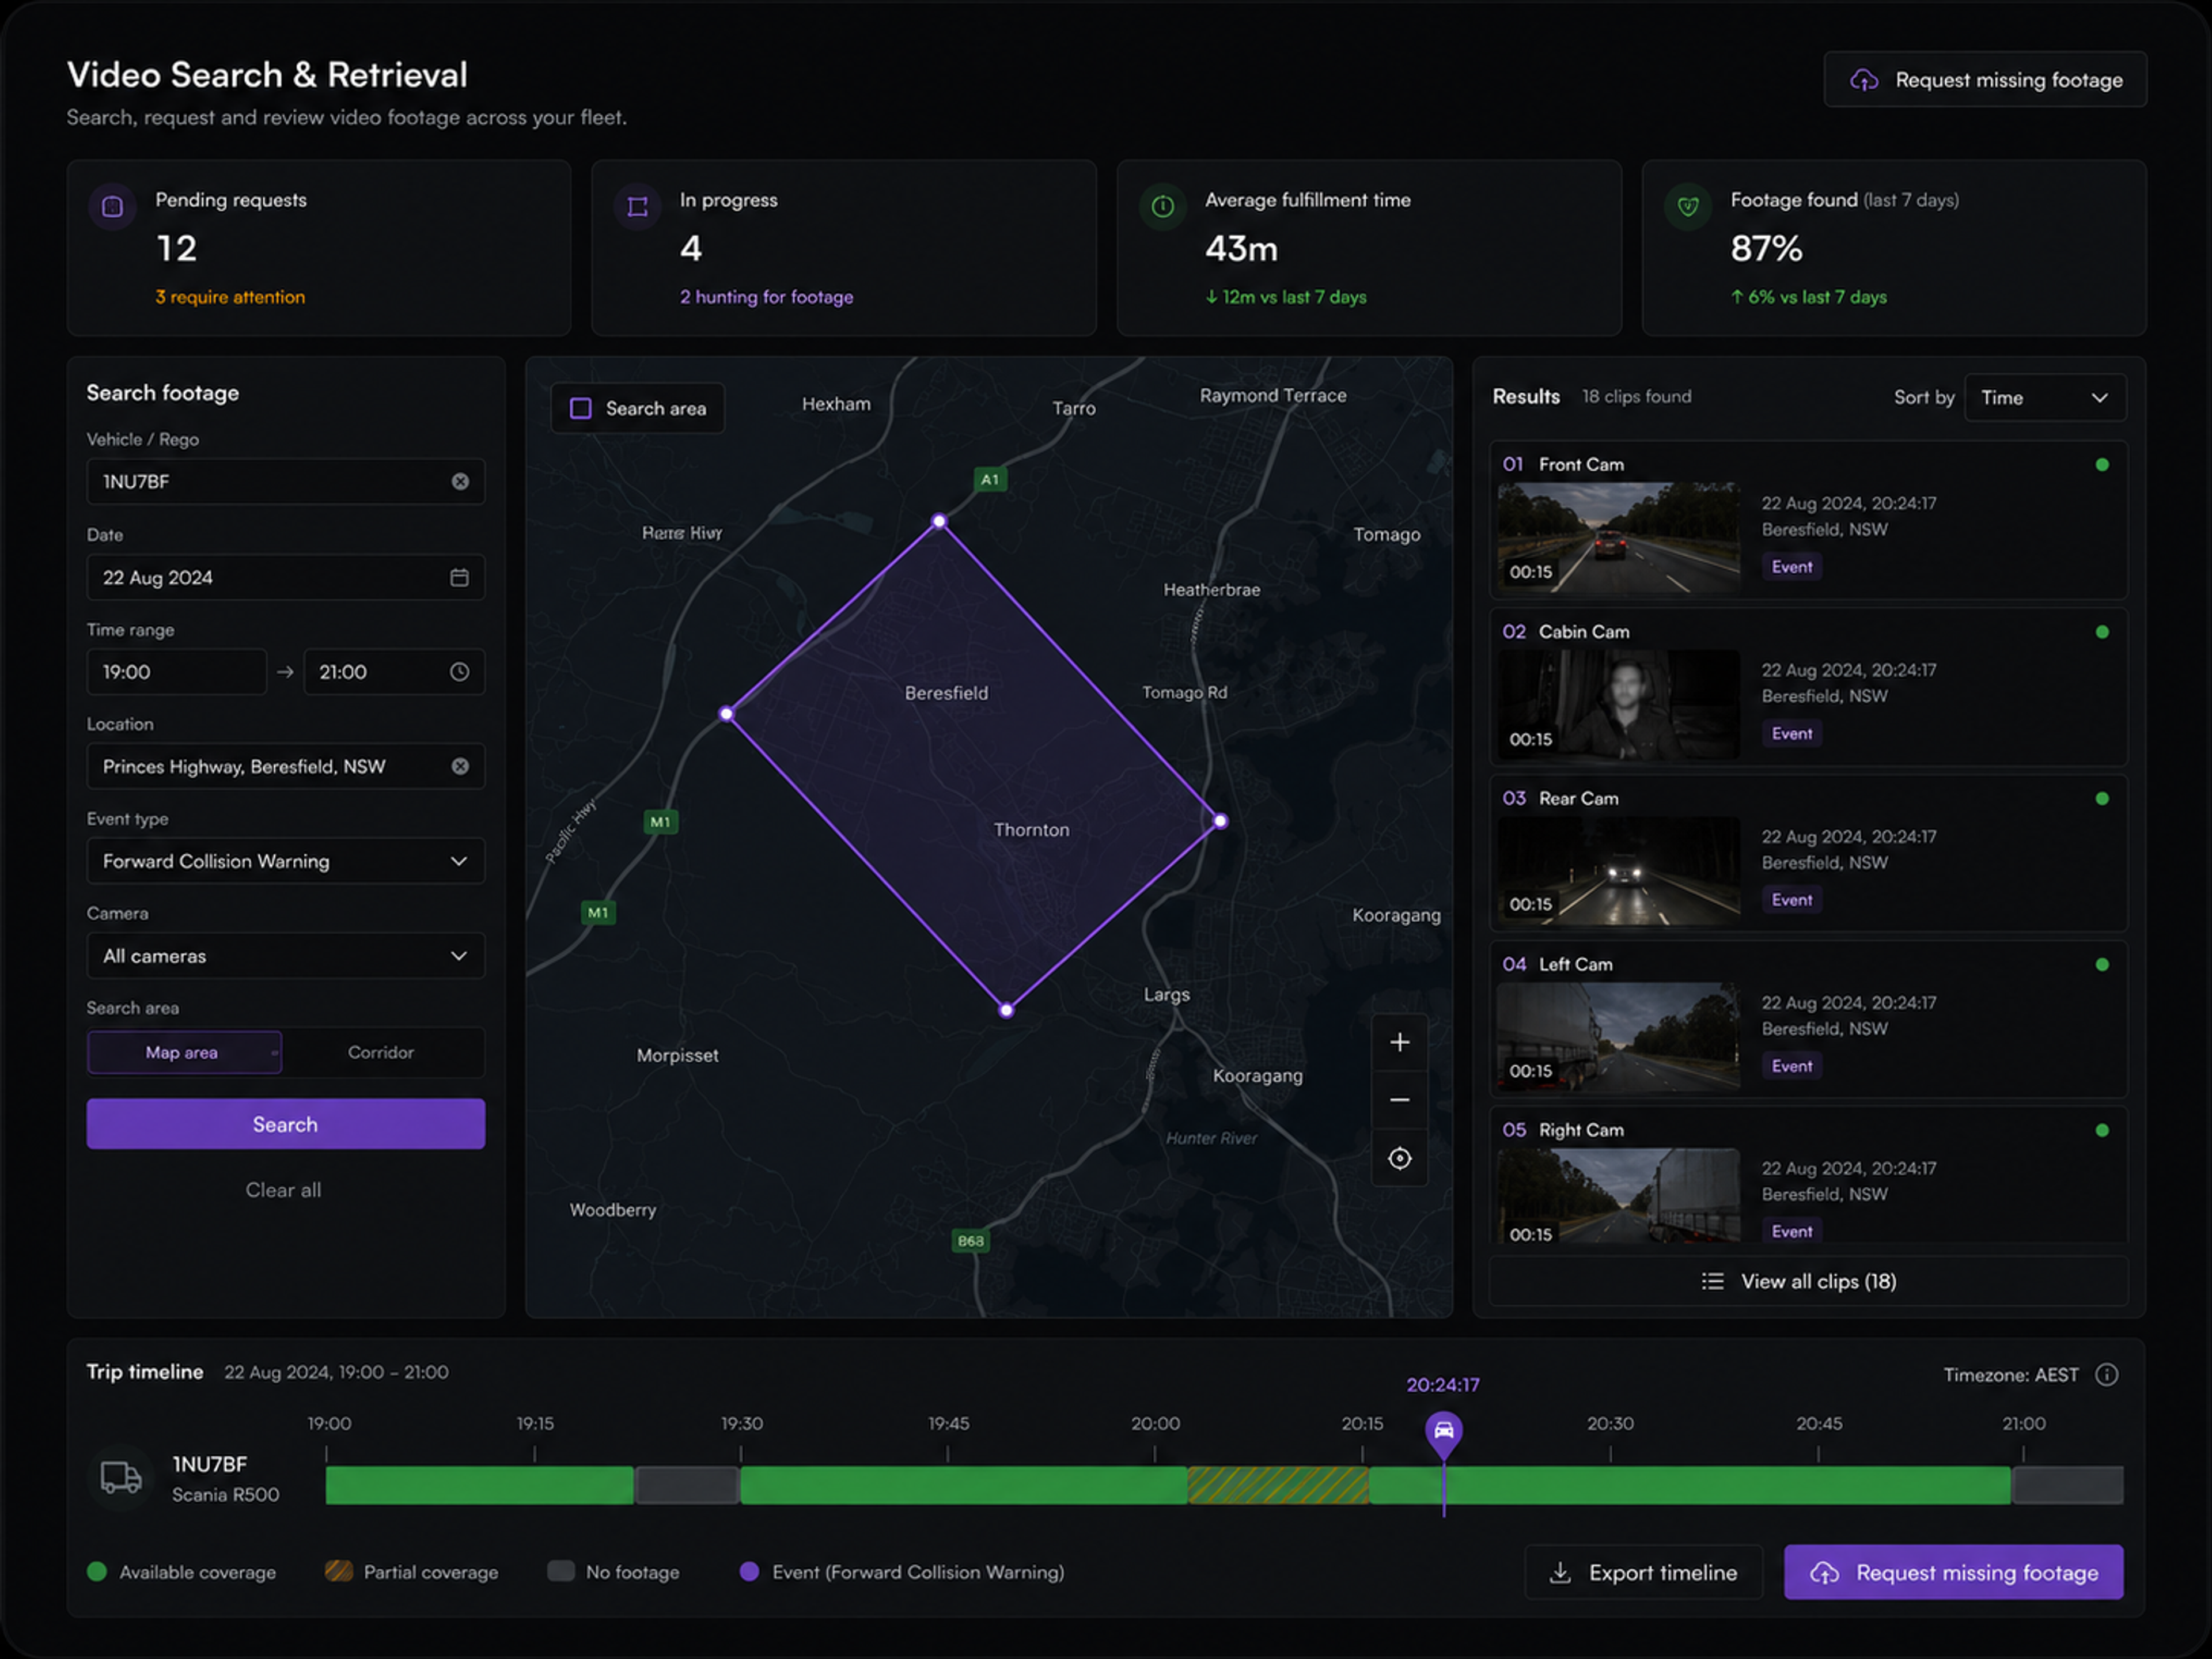The height and width of the screenshot is (1659, 2212).
Task: Click the Pending requests card icon
Action: (113, 206)
